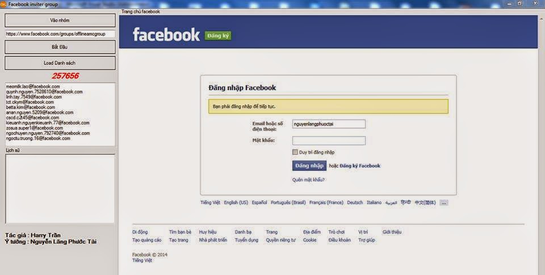Image resolution: width=545 pixels, height=275 pixels.
Task: Minimize the Facebook inviter group window
Action: point(510,3)
